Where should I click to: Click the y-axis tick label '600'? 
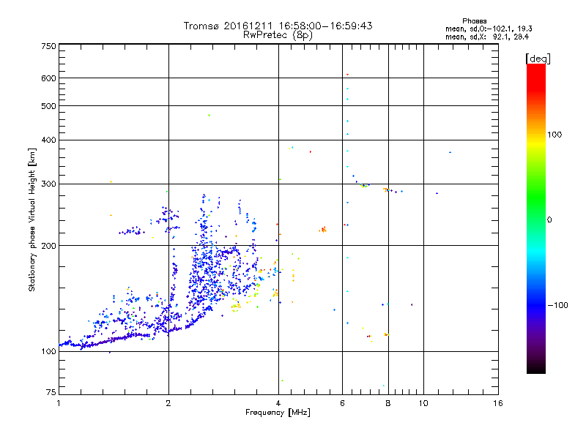(x=48, y=78)
